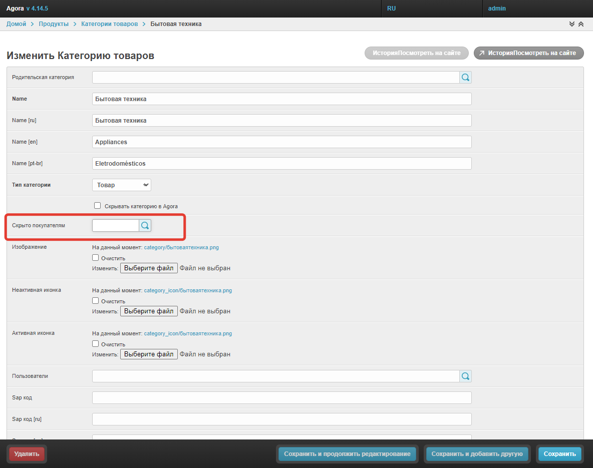The image size is (593, 468).
Task: Choose file for Изображение field
Action: (x=149, y=268)
